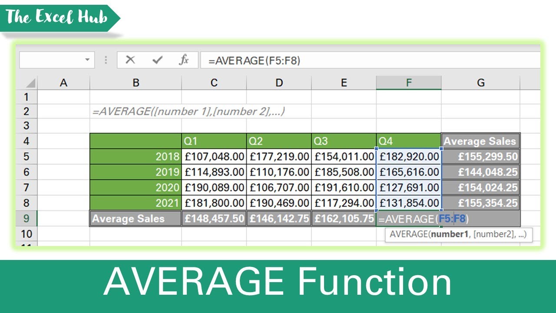Select row 5 header
The height and width of the screenshot is (313, 556).
click(26, 156)
